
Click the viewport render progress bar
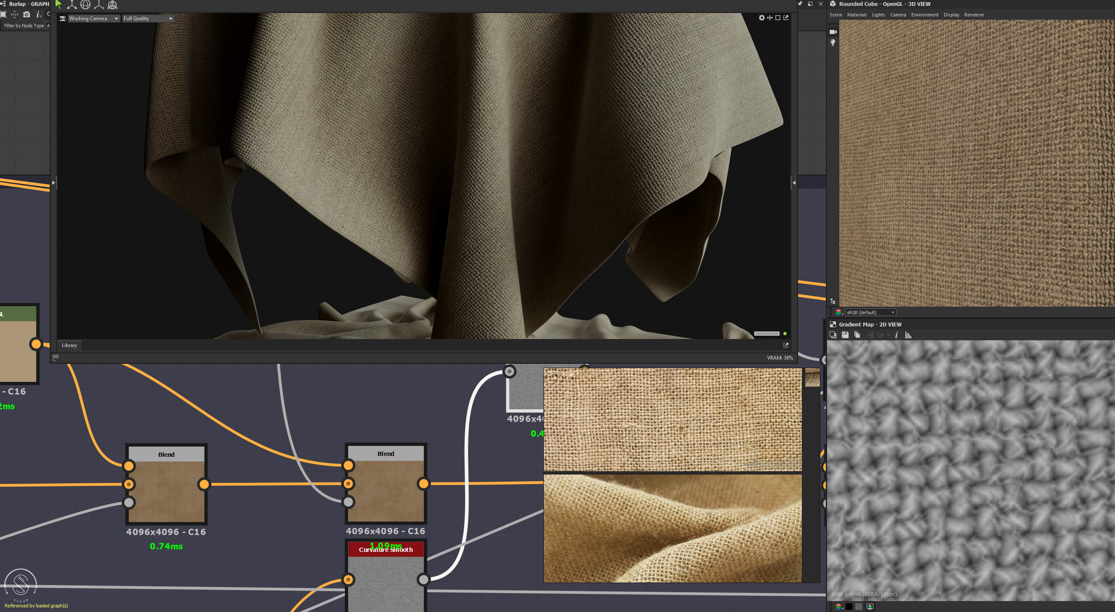coord(766,334)
